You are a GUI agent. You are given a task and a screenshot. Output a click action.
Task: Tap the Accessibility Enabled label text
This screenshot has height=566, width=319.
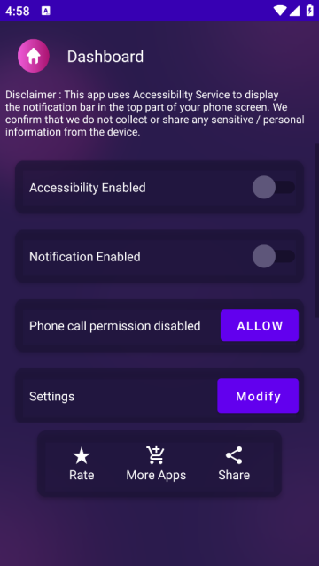point(88,188)
